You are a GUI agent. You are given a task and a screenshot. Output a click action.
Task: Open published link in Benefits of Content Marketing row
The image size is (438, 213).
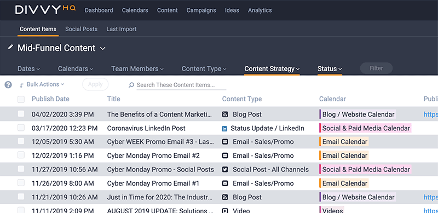430,114
